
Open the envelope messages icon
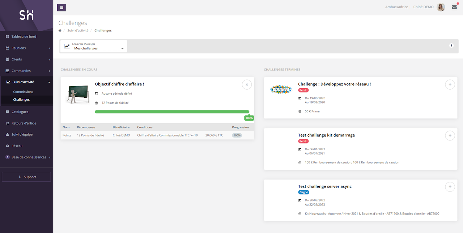pyautogui.click(x=454, y=7)
